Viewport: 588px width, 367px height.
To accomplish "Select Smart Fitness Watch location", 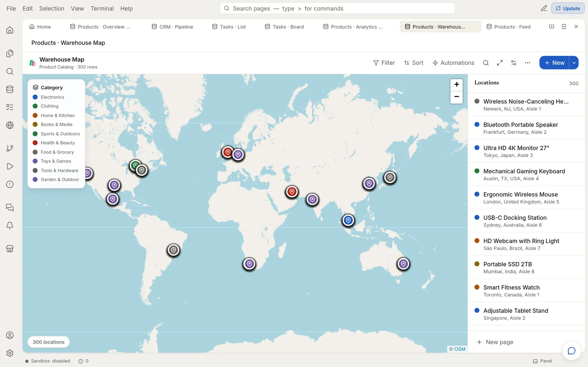I will pos(526,291).
